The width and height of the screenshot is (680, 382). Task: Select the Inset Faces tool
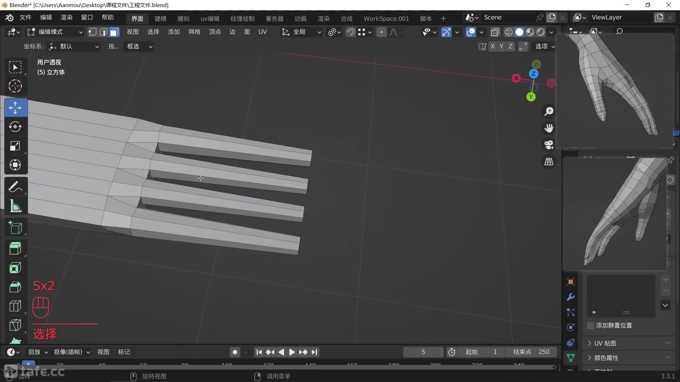point(15,268)
